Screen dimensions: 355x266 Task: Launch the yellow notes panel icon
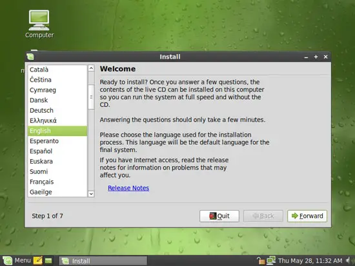point(37,261)
